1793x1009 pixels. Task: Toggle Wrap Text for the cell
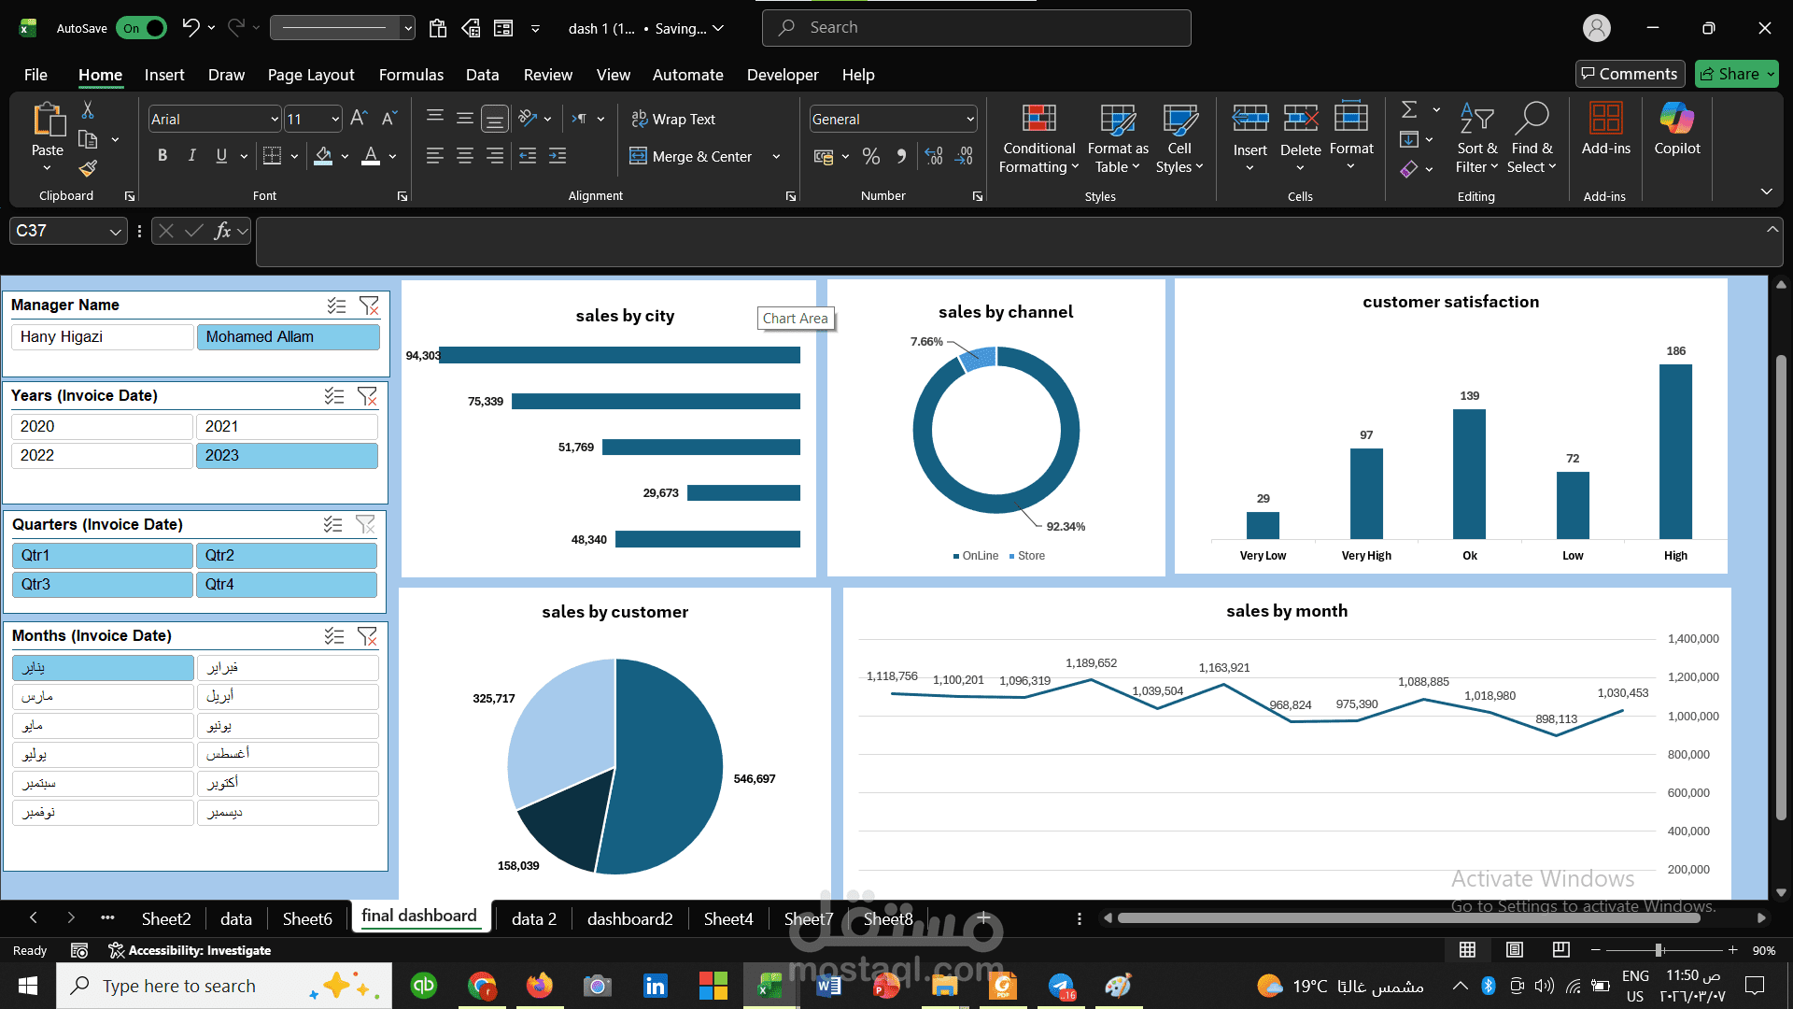point(673,119)
